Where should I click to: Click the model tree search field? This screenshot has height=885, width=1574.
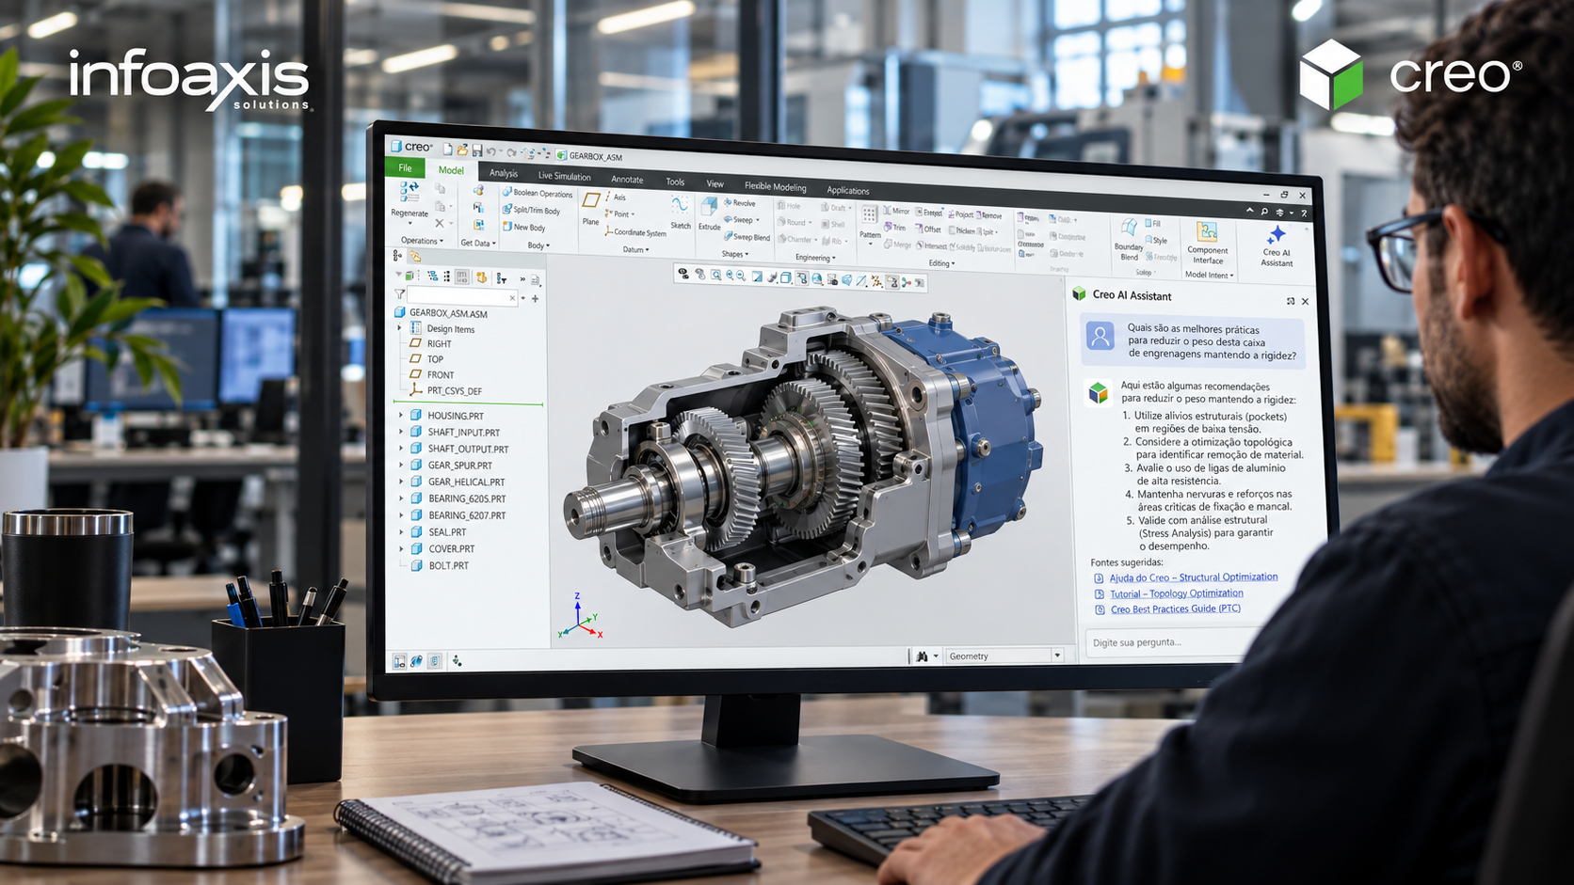coord(462,297)
